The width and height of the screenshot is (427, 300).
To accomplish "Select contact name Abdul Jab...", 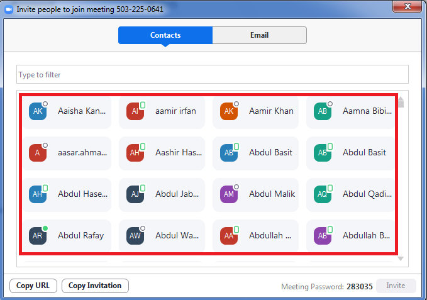I will tap(177, 194).
